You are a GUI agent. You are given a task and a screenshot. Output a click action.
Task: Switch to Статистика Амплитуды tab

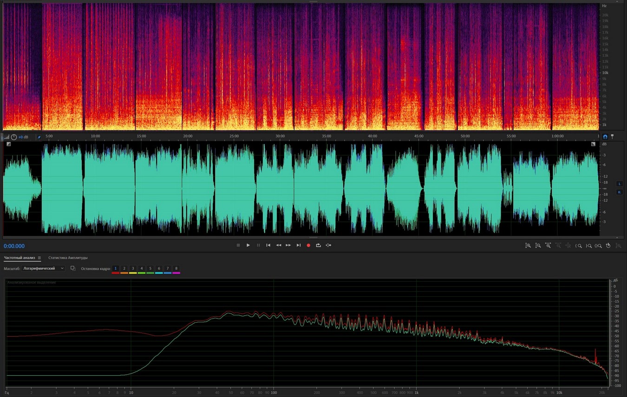68,258
